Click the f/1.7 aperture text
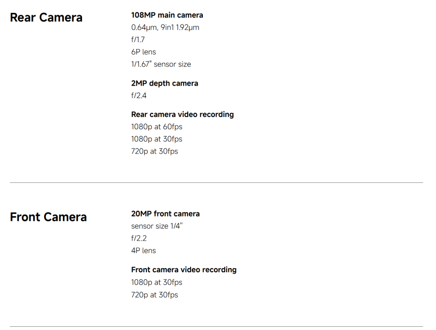 coord(138,40)
